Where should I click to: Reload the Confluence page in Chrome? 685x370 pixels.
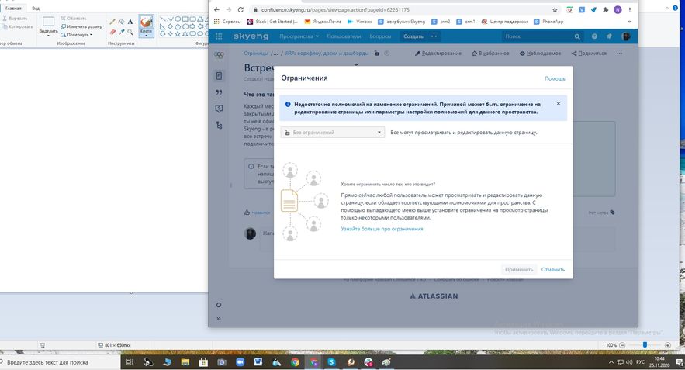[240, 9]
